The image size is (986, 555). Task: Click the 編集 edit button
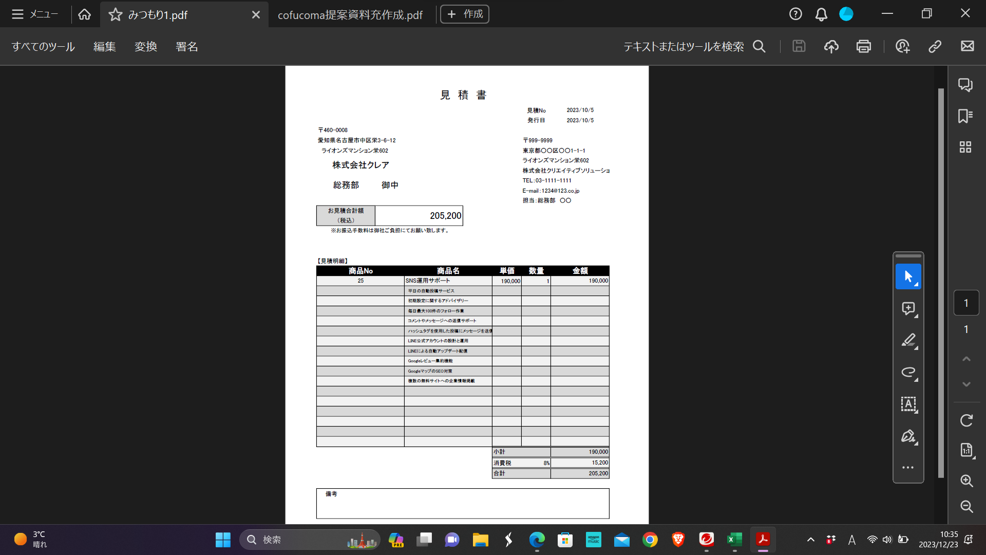tap(105, 47)
